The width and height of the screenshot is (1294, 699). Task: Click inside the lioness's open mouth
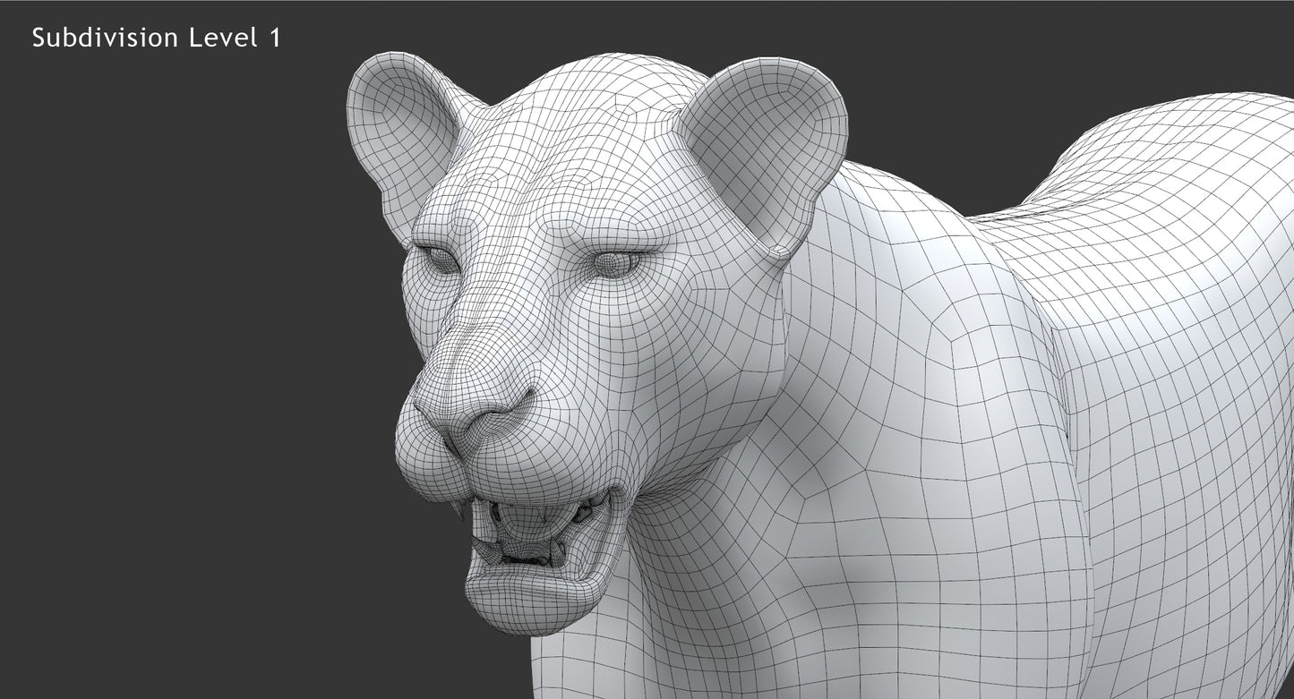click(537, 537)
